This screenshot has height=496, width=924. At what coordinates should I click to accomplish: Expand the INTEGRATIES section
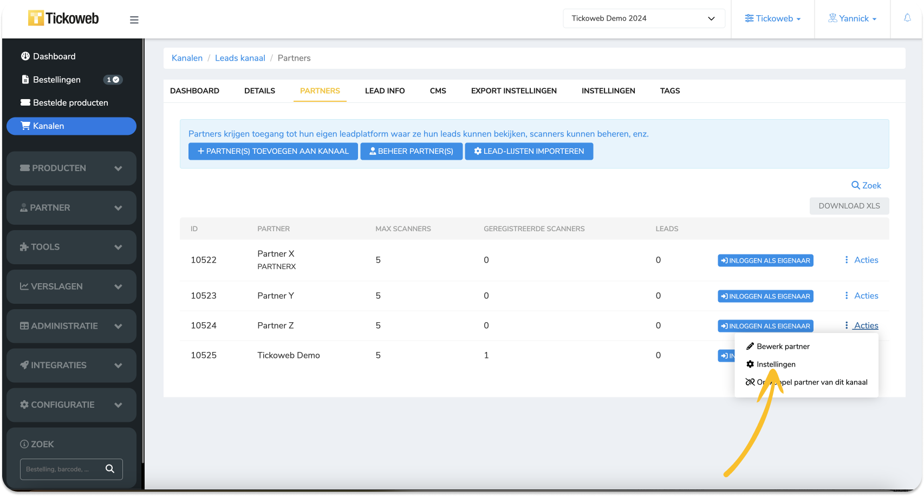click(71, 366)
